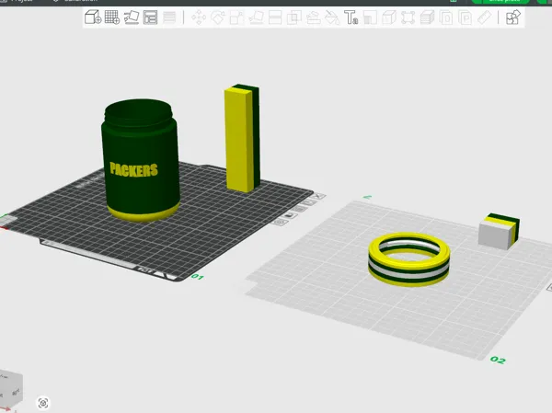The height and width of the screenshot is (413, 552).
Task: Click the plate 01 label
Action: [198, 277]
